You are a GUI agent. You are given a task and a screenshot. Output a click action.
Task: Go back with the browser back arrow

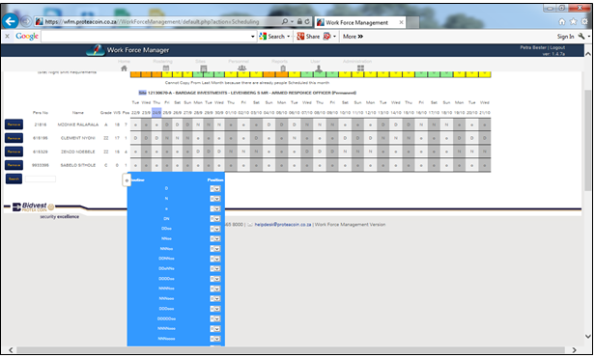[x=11, y=21]
